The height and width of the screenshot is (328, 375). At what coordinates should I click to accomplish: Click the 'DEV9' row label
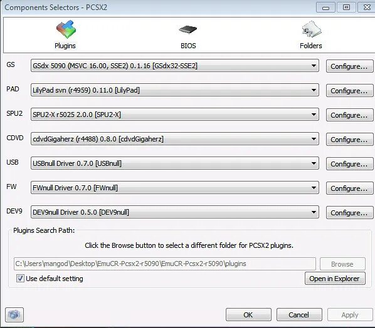pyautogui.click(x=14, y=211)
